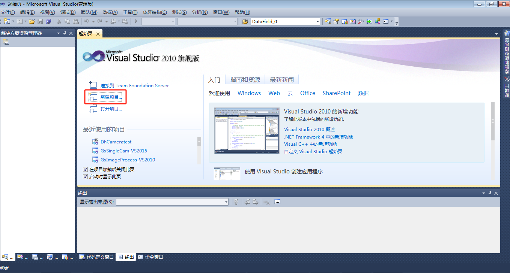Click the Start Page green arrow toolbar icon

[x=369, y=21]
